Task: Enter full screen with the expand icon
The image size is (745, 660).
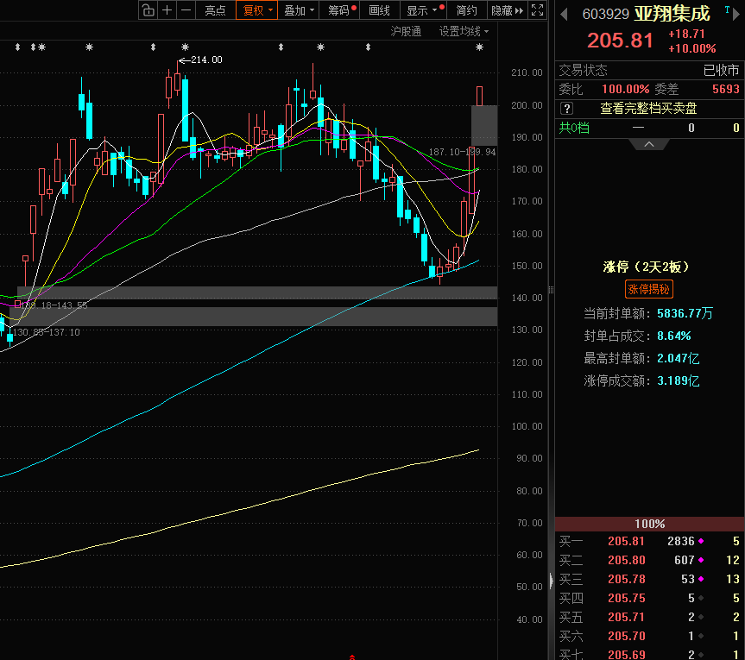Action: click(x=537, y=10)
